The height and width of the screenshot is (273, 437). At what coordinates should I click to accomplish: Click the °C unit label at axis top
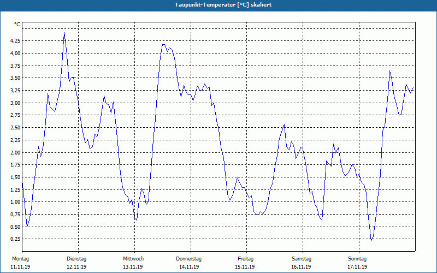[x=17, y=25]
